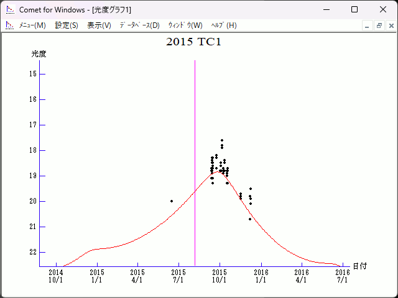The height and width of the screenshot is (298, 398).
Task: Click the 2015 TC1 graph title
Action: click(x=194, y=42)
